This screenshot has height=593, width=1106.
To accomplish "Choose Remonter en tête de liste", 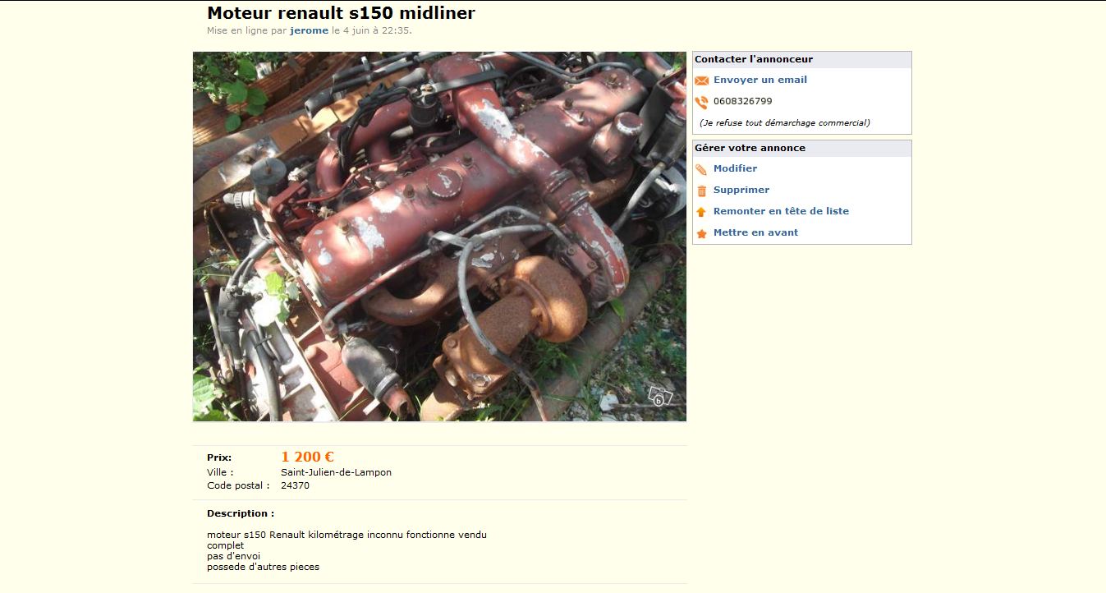I will pos(781,211).
